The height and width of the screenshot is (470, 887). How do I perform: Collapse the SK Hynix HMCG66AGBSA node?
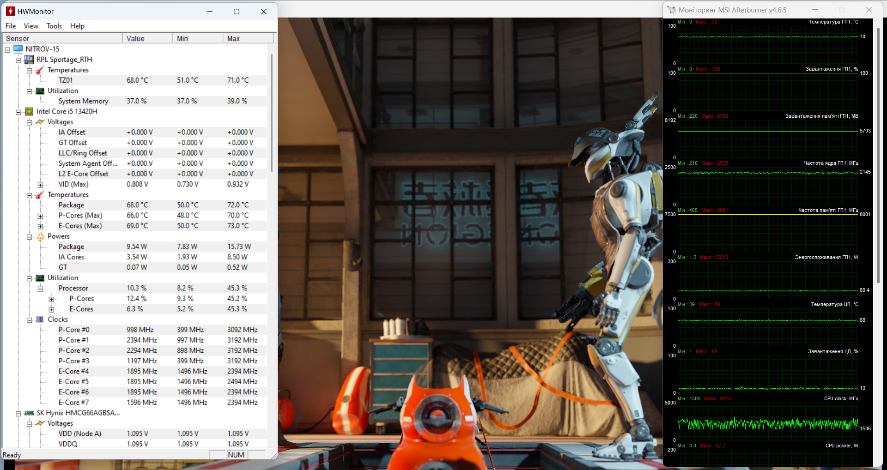coord(18,414)
